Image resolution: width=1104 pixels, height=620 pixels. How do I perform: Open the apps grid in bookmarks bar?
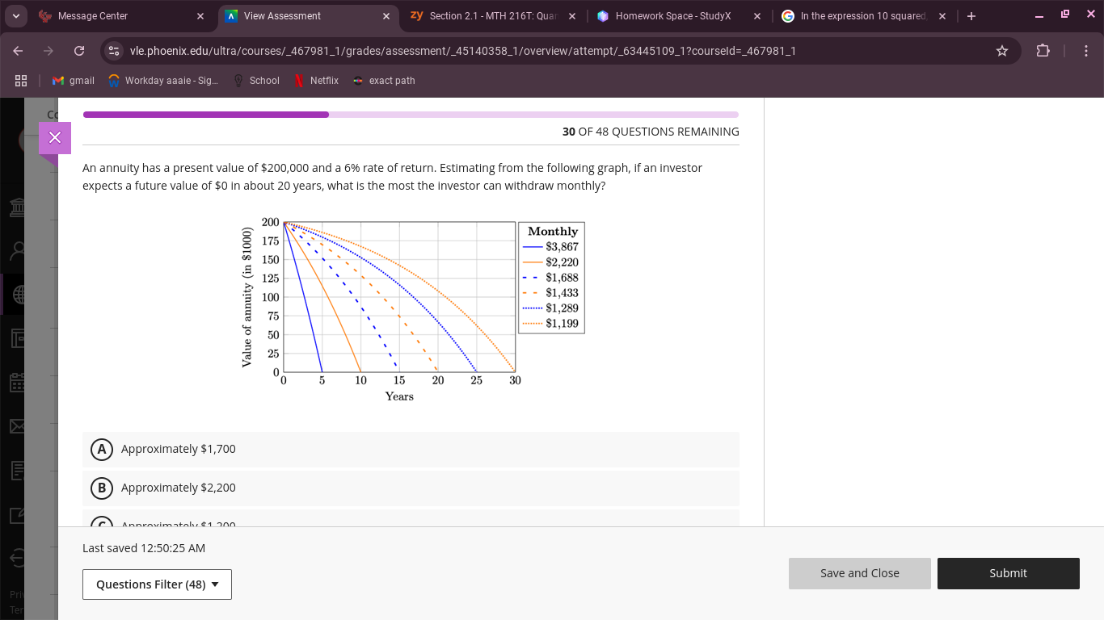(21, 81)
